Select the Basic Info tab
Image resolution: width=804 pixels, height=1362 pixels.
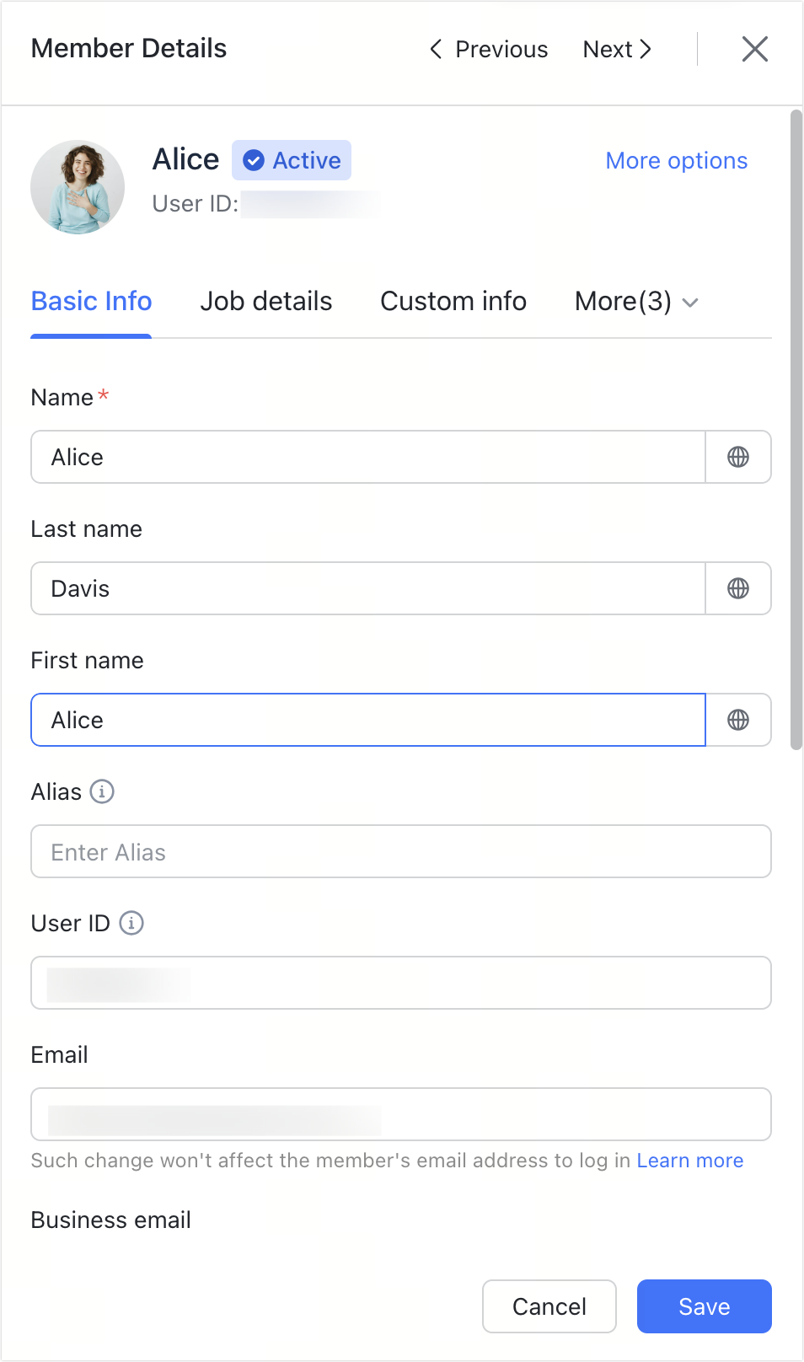tap(91, 301)
